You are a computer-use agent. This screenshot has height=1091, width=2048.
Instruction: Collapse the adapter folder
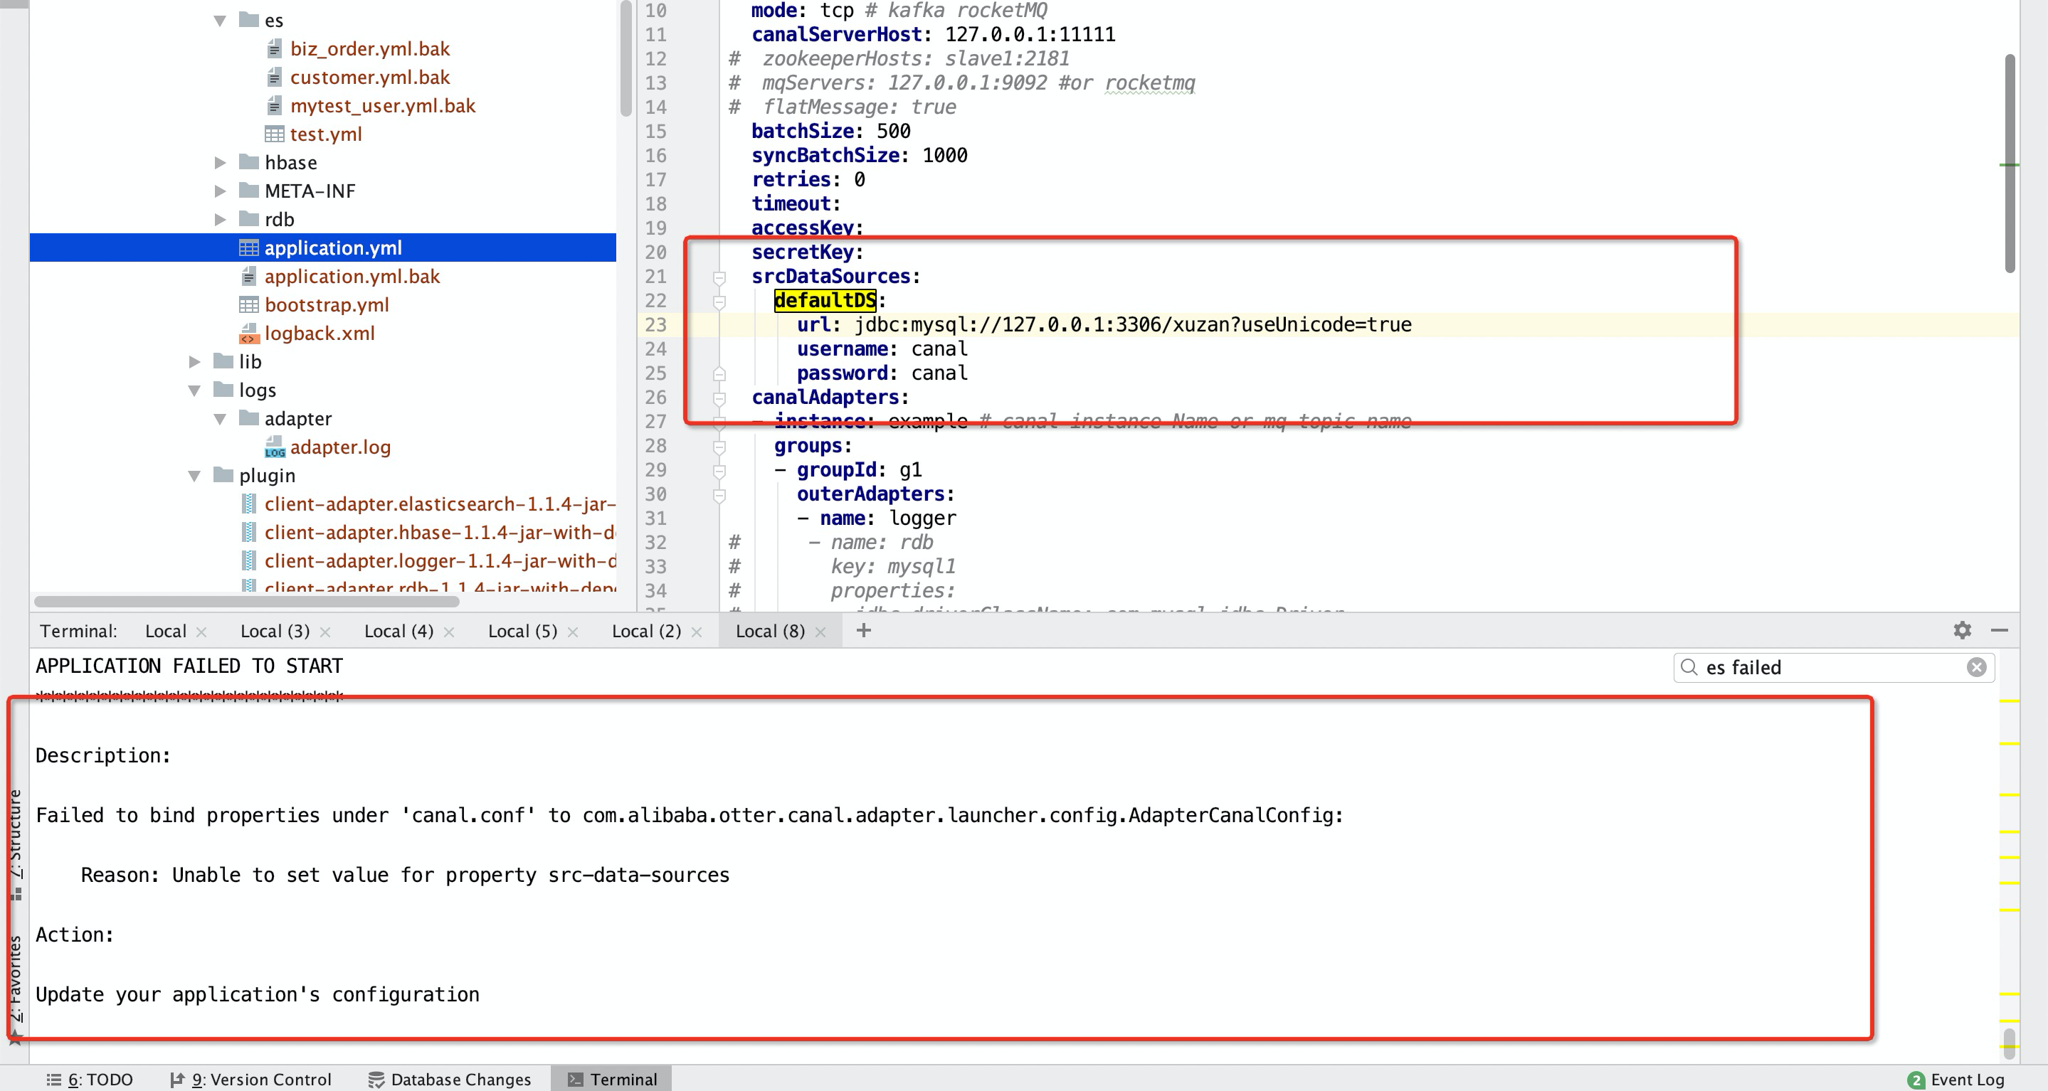pyautogui.click(x=220, y=419)
